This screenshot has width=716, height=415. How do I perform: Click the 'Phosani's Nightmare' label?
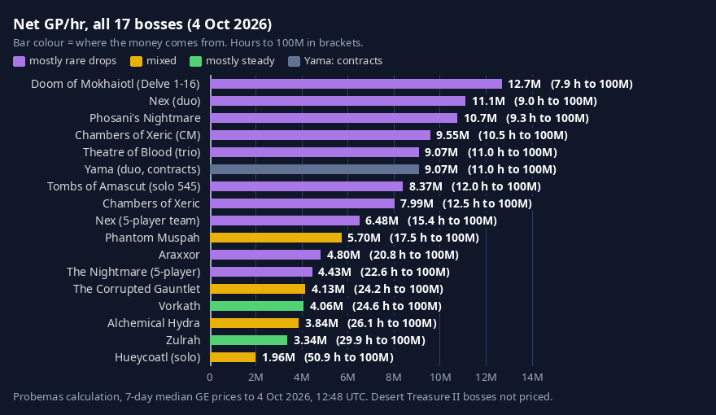click(145, 118)
